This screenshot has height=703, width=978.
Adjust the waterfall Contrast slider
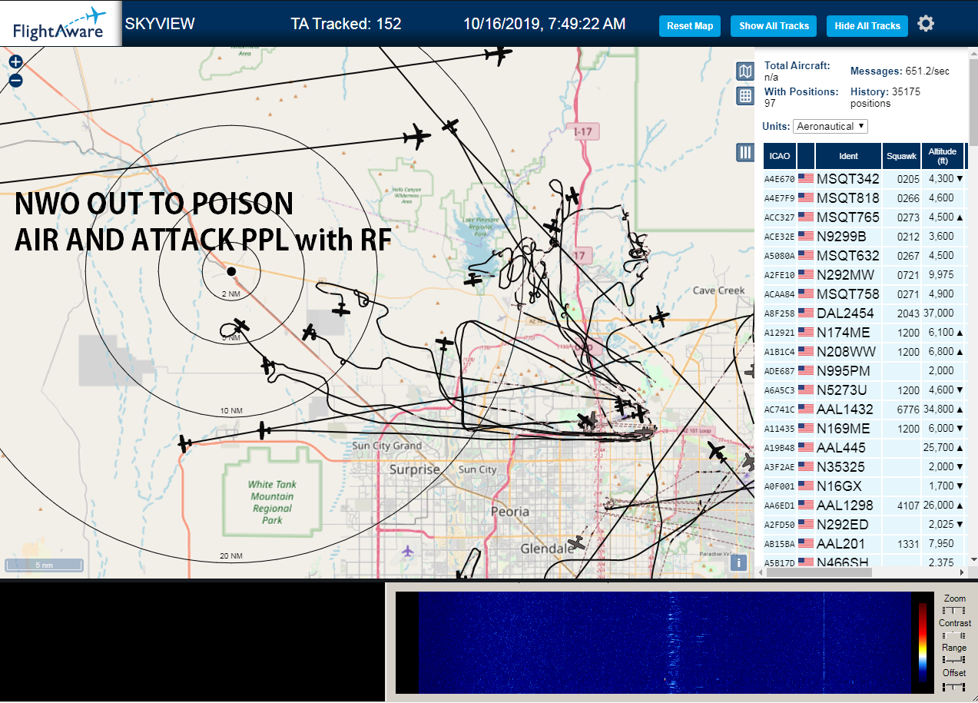tap(953, 635)
